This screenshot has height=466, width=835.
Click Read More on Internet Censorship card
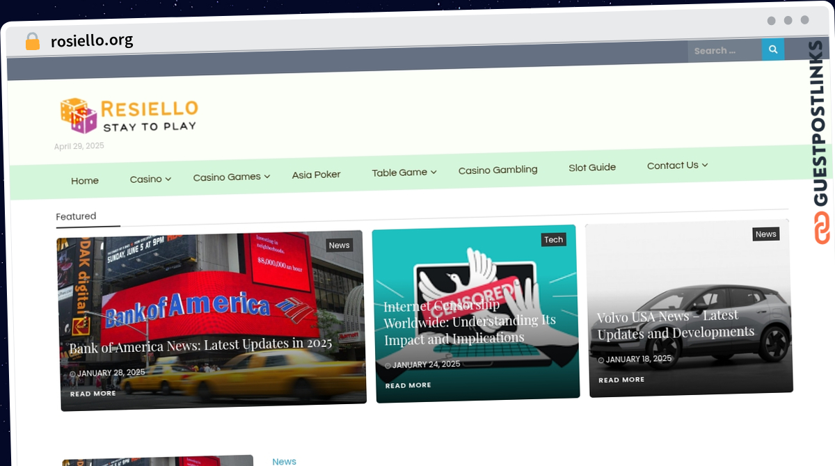[408, 385]
